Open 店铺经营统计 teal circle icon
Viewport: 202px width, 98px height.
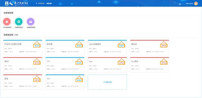click(19, 22)
